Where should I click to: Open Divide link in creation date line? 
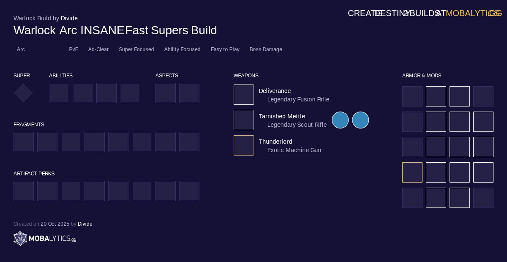tap(85, 224)
